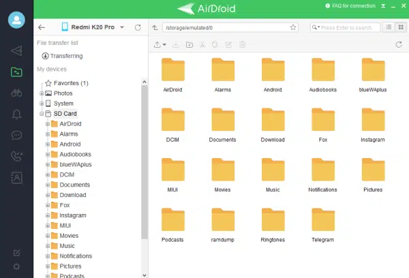The height and width of the screenshot is (278, 409).
Task: Click the tree scrollbar down arrow
Action: (x=145, y=275)
